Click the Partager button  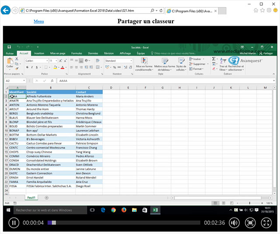[266, 53]
